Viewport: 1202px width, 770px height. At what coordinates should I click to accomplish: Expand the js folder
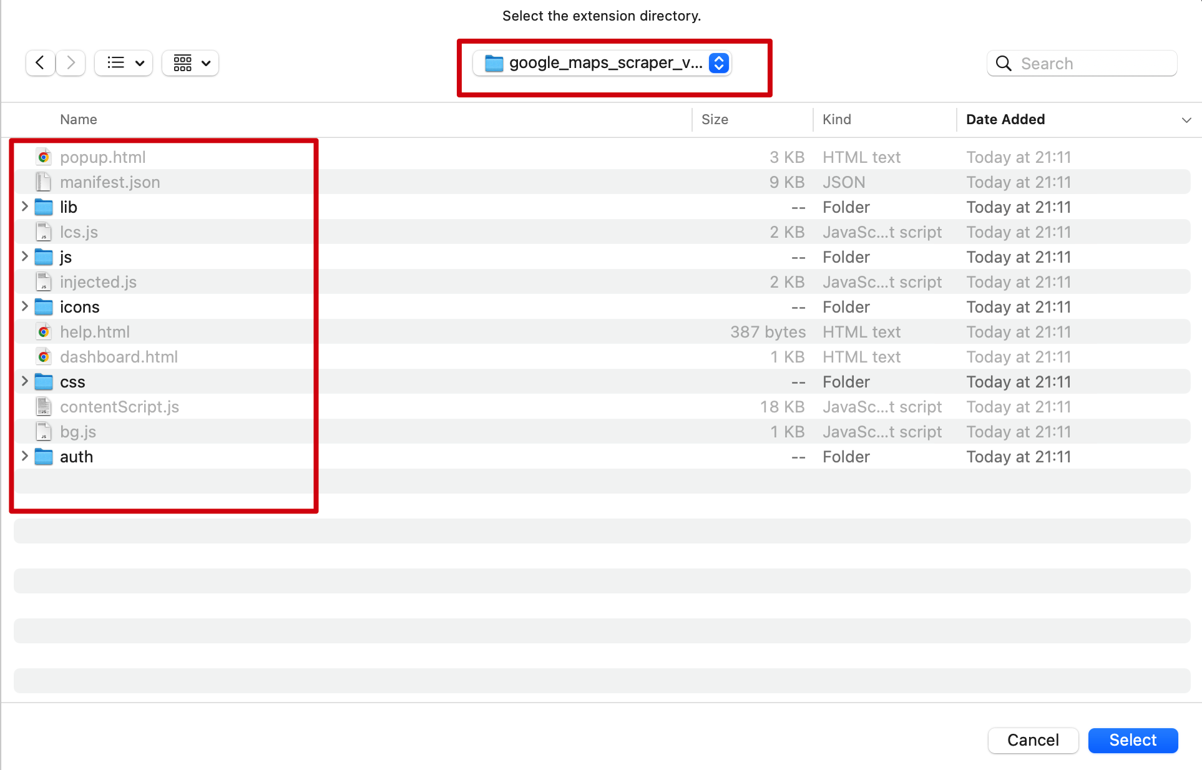pos(22,256)
